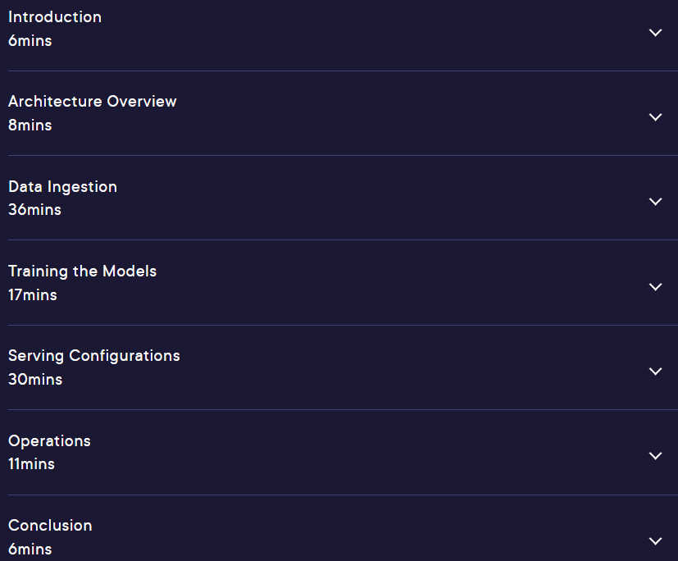Expand the Serving Configurations chevron

tap(656, 371)
